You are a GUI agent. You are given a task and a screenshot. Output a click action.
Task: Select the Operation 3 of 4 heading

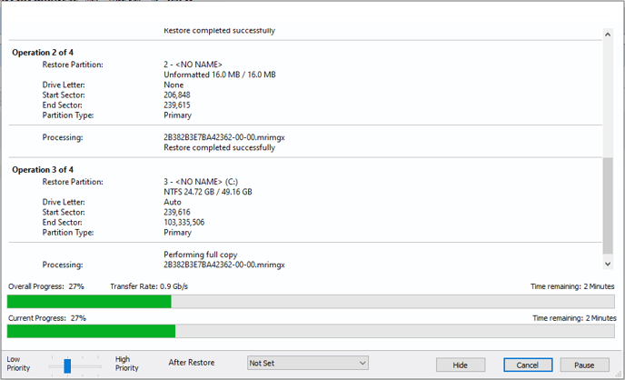pyautogui.click(x=44, y=170)
